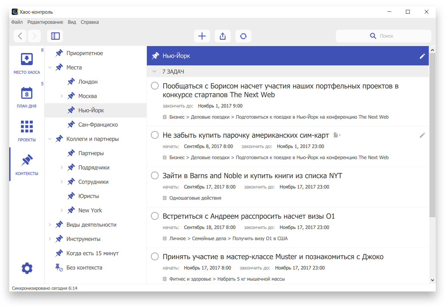This screenshot has height=308, width=445.
Task: Click the pin icon next to Сан-Франциско
Action: (71, 124)
